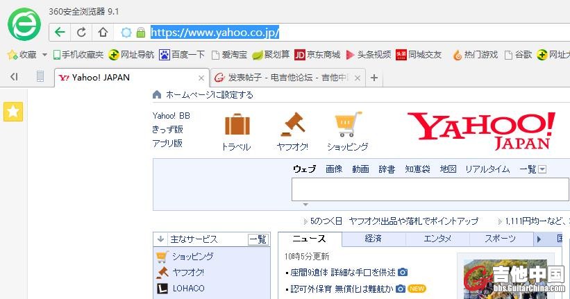Click the mobile phone icon beside tabs

pyautogui.click(x=40, y=77)
